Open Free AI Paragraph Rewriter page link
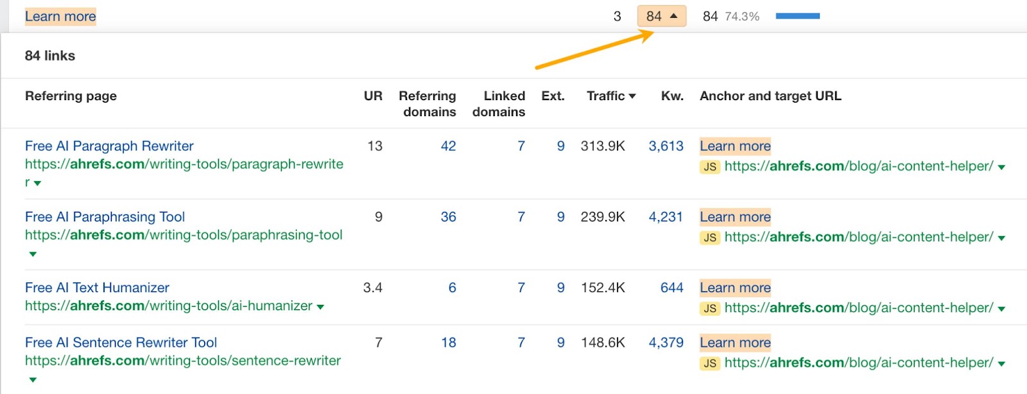The image size is (1027, 394). [x=109, y=146]
